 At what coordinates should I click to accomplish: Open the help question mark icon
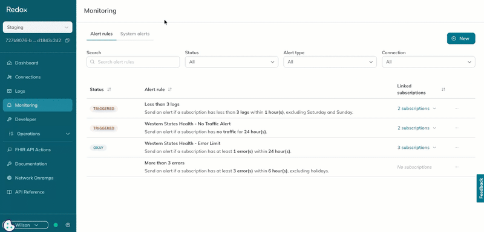tap(68, 225)
